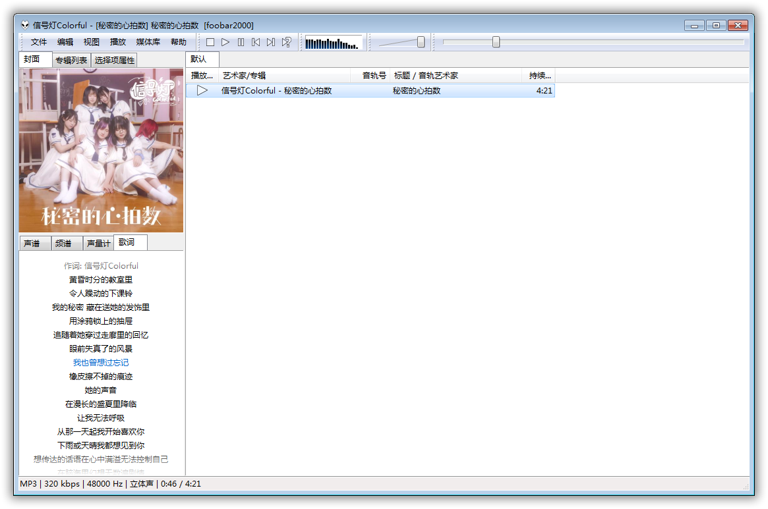Screen dimensions: 768x509
Task: Skip to the previous track
Action: 256,42
